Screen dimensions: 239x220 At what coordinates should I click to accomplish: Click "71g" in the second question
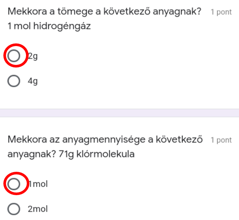(x=66, y=154)
